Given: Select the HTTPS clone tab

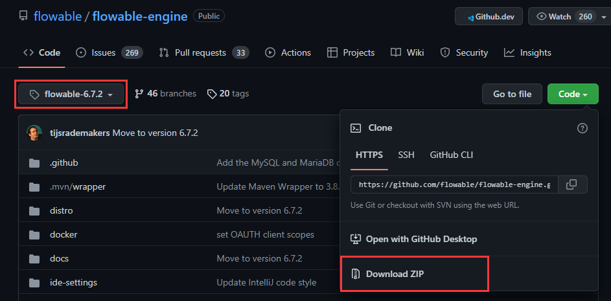Looking at the screenshot, I should [x=369, y=155].
